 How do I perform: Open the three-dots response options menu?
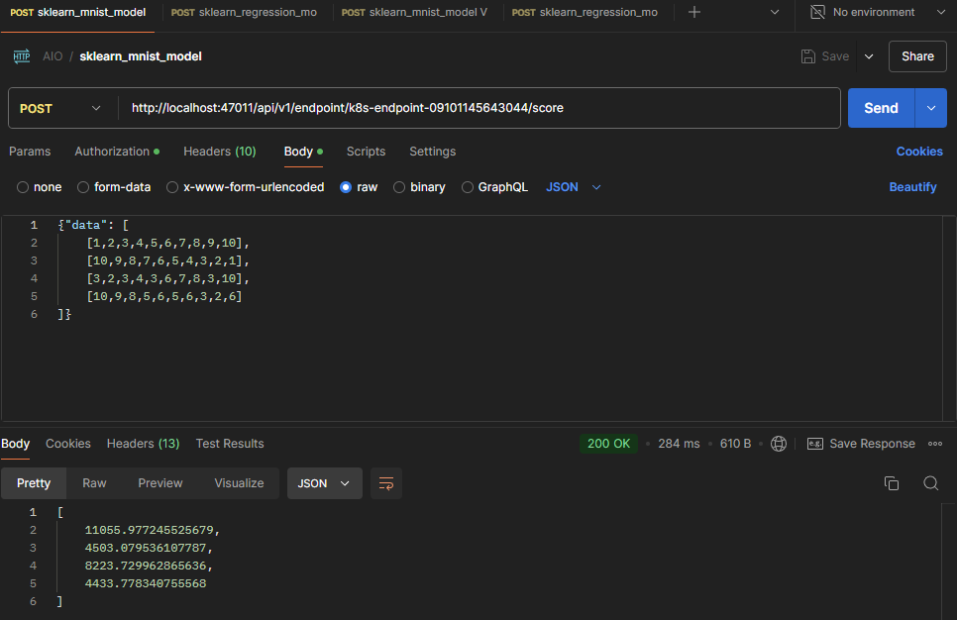coord(935,444)
